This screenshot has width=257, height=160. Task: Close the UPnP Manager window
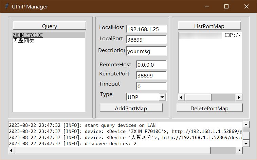[246, 6]
